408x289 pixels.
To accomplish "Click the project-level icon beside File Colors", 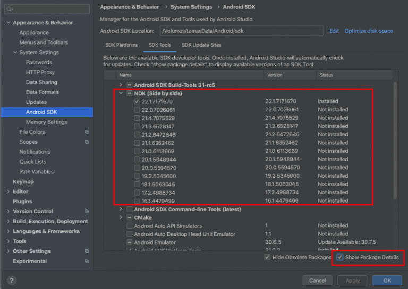I will tap(87, 132).
